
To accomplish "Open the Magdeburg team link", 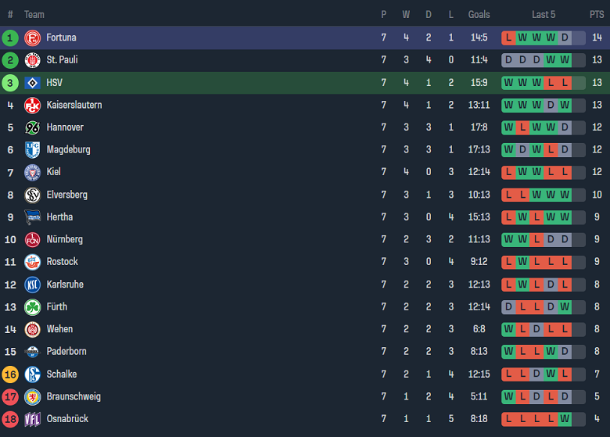I will point(68,150).
